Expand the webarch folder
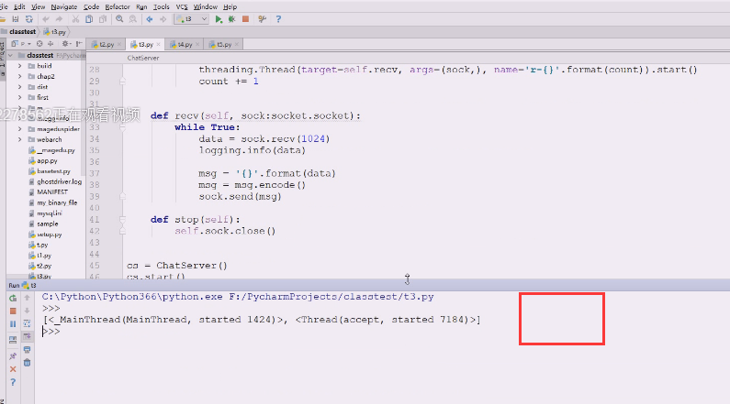Image resolution: width=730 pixels, height=404 pixels. [x=19, y=140]
